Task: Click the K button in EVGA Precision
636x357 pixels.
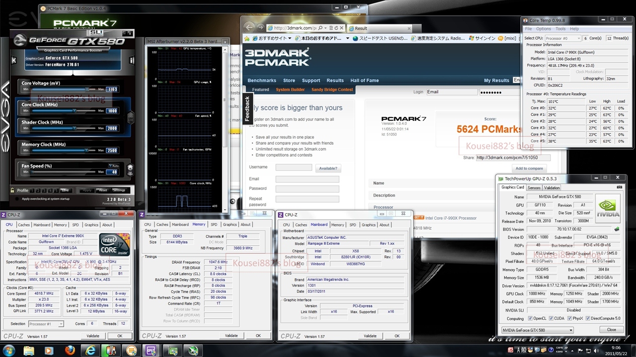Action: 14,60
